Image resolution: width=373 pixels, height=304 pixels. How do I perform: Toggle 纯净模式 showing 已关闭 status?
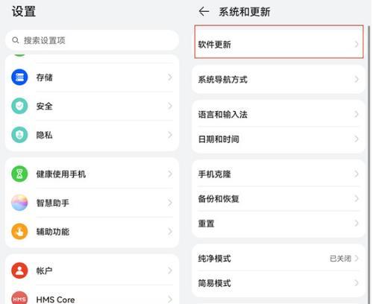278,259
